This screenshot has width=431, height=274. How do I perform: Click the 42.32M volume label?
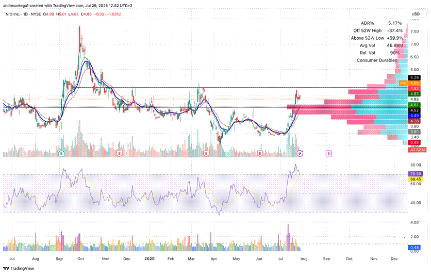(x=417, y=150)
